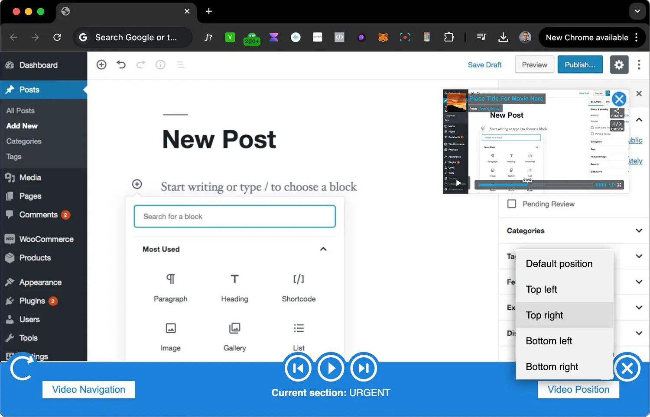The width and height of the screenshot is (650, 417).
Task: Insert a Paragraph block
Action: point(170,287)
